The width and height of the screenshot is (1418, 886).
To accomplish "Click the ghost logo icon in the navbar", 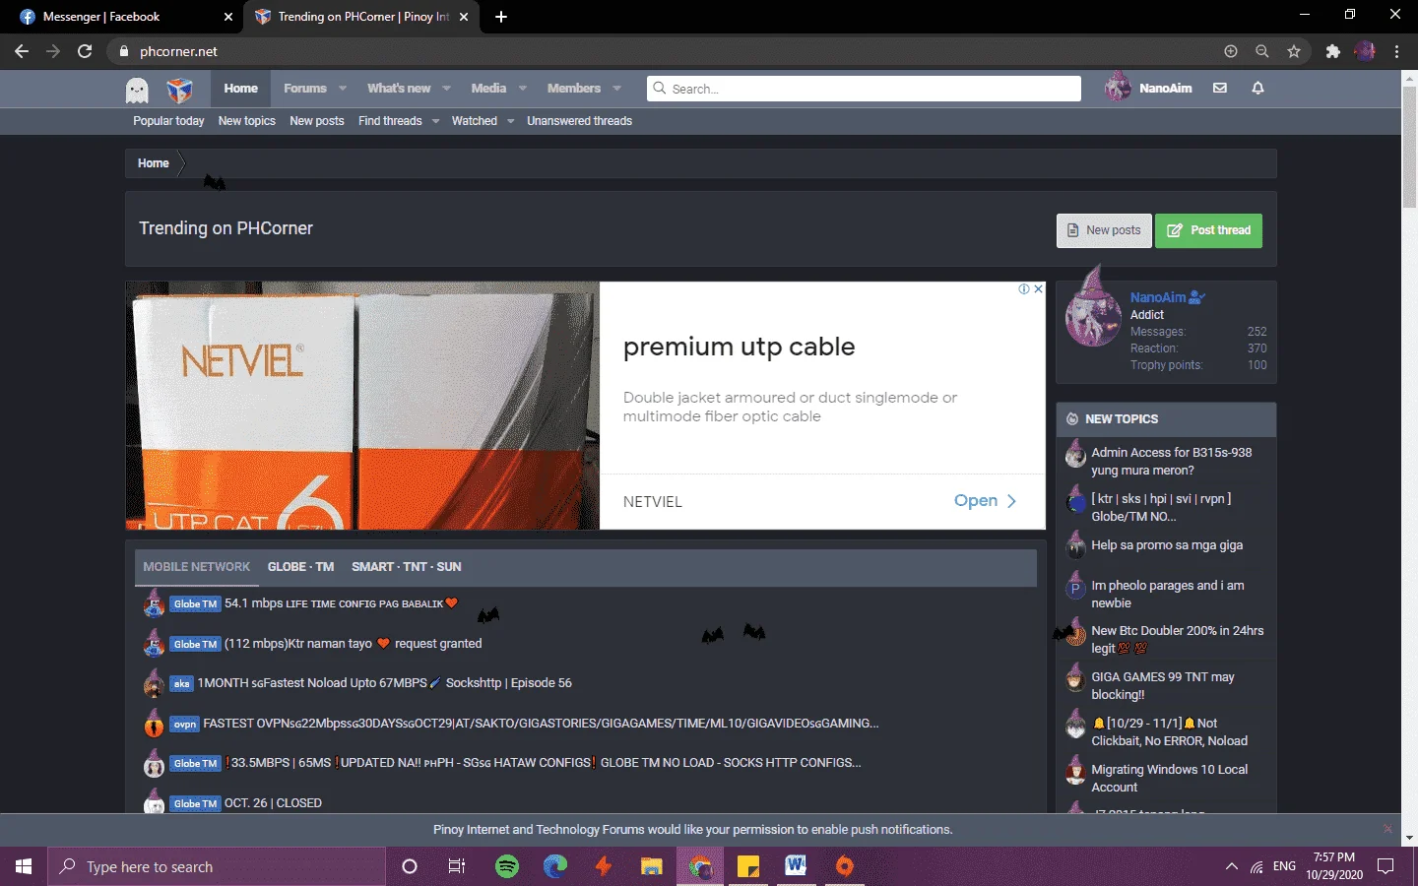I will (x=137, y=90).
